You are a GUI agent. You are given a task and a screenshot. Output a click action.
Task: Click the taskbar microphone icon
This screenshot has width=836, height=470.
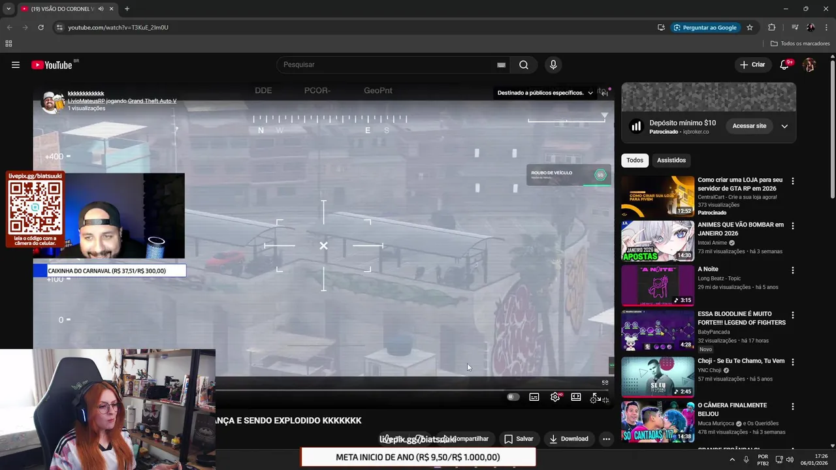(746, 460)
